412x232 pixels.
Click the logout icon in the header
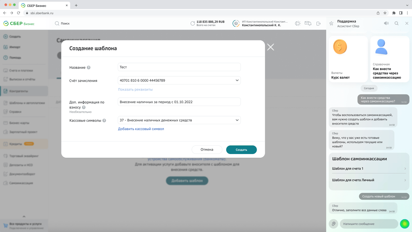pos(319,24)
